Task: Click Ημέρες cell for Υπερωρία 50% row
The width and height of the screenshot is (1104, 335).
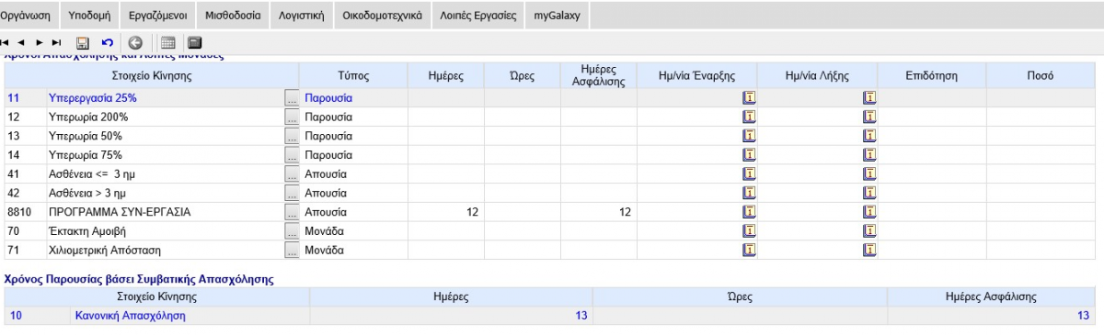Action: tap(447, 136)
